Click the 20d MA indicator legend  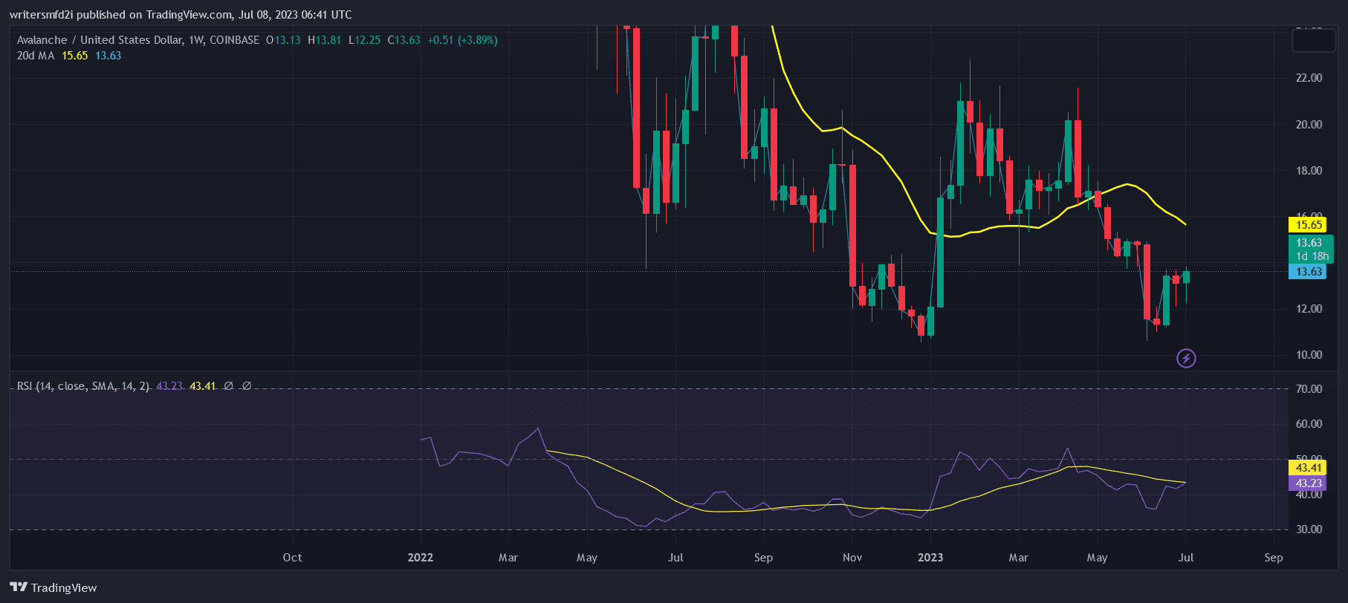click(x=36, y=56)
